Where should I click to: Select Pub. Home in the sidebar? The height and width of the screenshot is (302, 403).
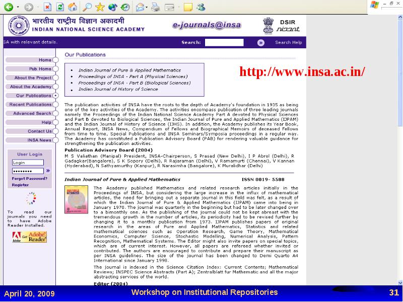pyautogui.click(x=40, y=69)
